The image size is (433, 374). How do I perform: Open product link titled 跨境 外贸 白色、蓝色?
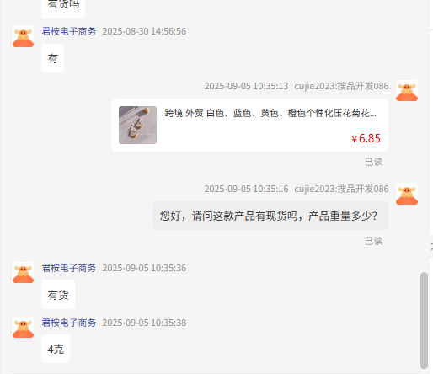pyautogui.click(x=270, y=113)
